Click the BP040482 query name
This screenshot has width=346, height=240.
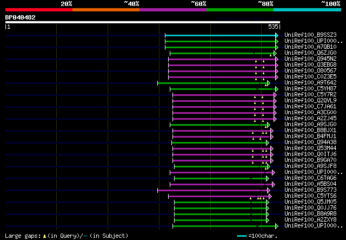pos(21,17)
